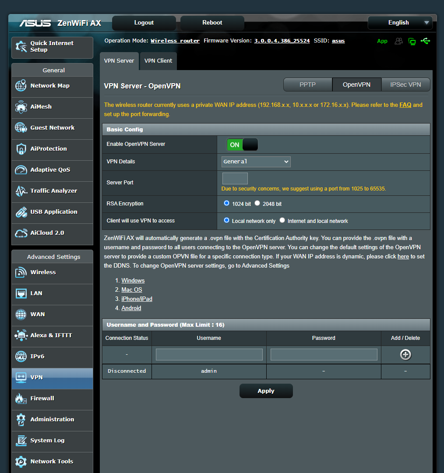The image size is (444, 473).
Task: Click the WAN globe icon
Action: click(x=21, y=314)
